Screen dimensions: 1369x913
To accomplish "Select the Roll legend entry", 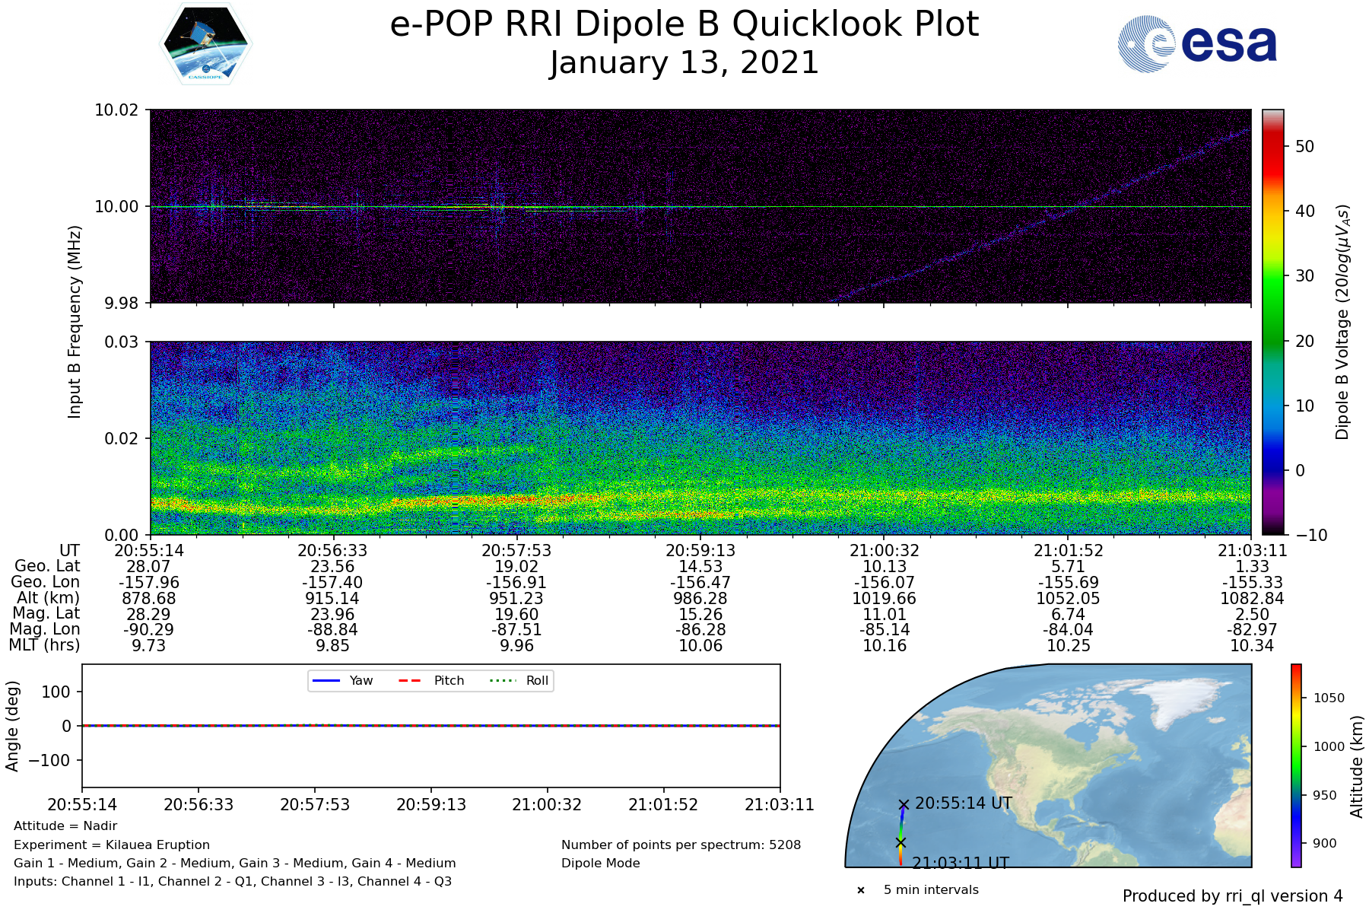I will coord(519,681).
